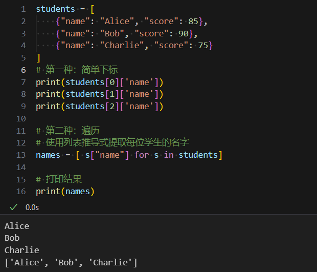This screenshot has height=272, width=317.
Task: Click index [2] on line 9
Action: pos(112,107)
